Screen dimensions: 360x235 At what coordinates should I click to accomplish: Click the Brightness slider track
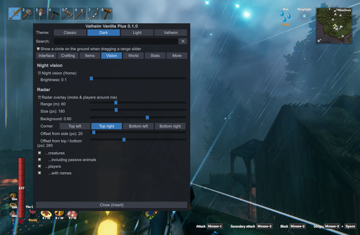(138, 78)
